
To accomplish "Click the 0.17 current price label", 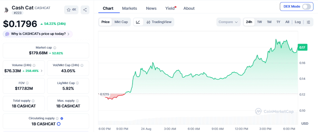I will (x=302, y=47).
